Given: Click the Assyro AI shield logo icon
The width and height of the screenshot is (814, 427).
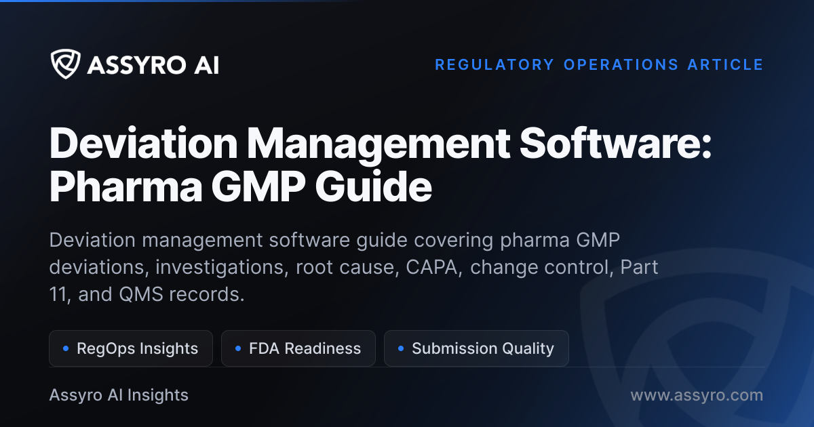Looking at the screenshot, I should [x=65, y=64].
